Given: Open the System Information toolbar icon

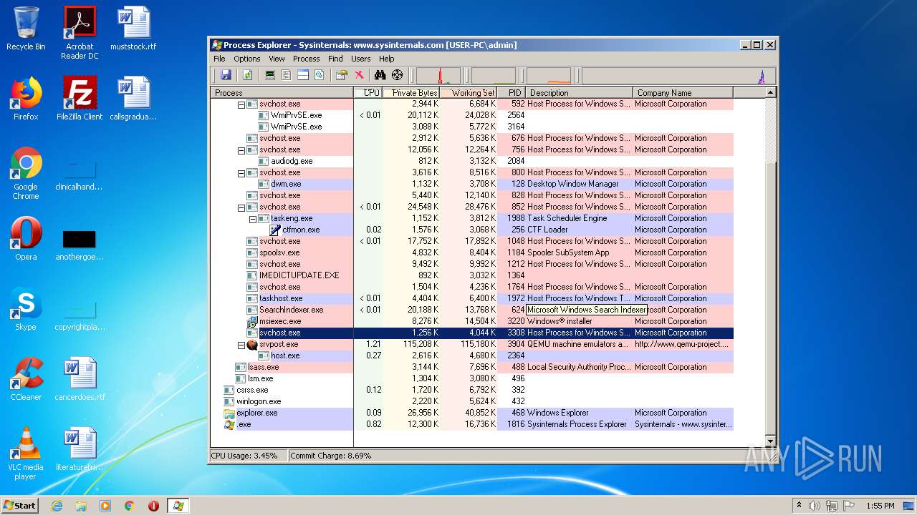Looking at the screenshot, I should (270, 75).
